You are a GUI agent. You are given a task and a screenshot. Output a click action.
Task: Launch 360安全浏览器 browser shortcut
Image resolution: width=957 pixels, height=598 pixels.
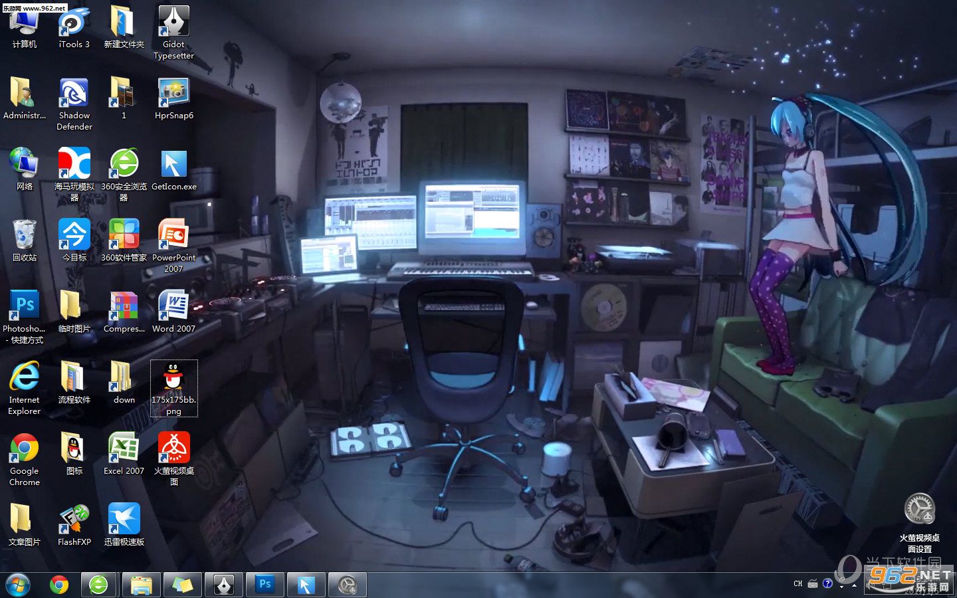(124, 175)
